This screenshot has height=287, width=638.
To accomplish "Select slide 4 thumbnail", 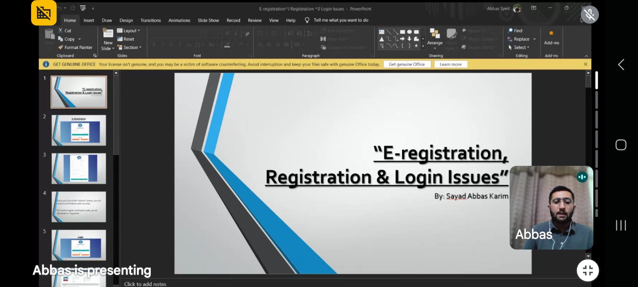I will 79,207.
